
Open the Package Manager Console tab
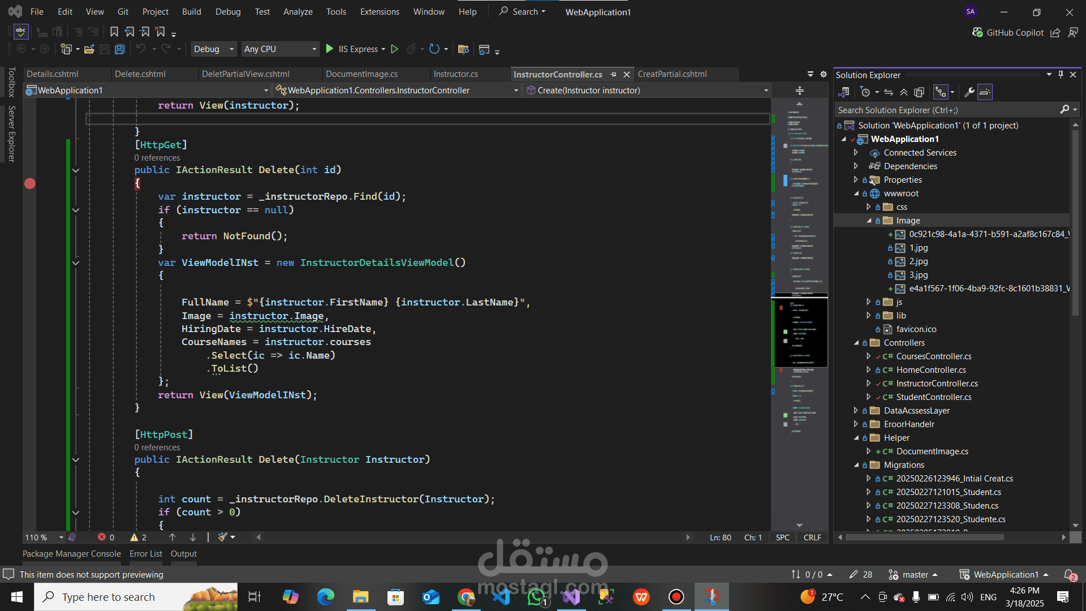pos(72,554)
